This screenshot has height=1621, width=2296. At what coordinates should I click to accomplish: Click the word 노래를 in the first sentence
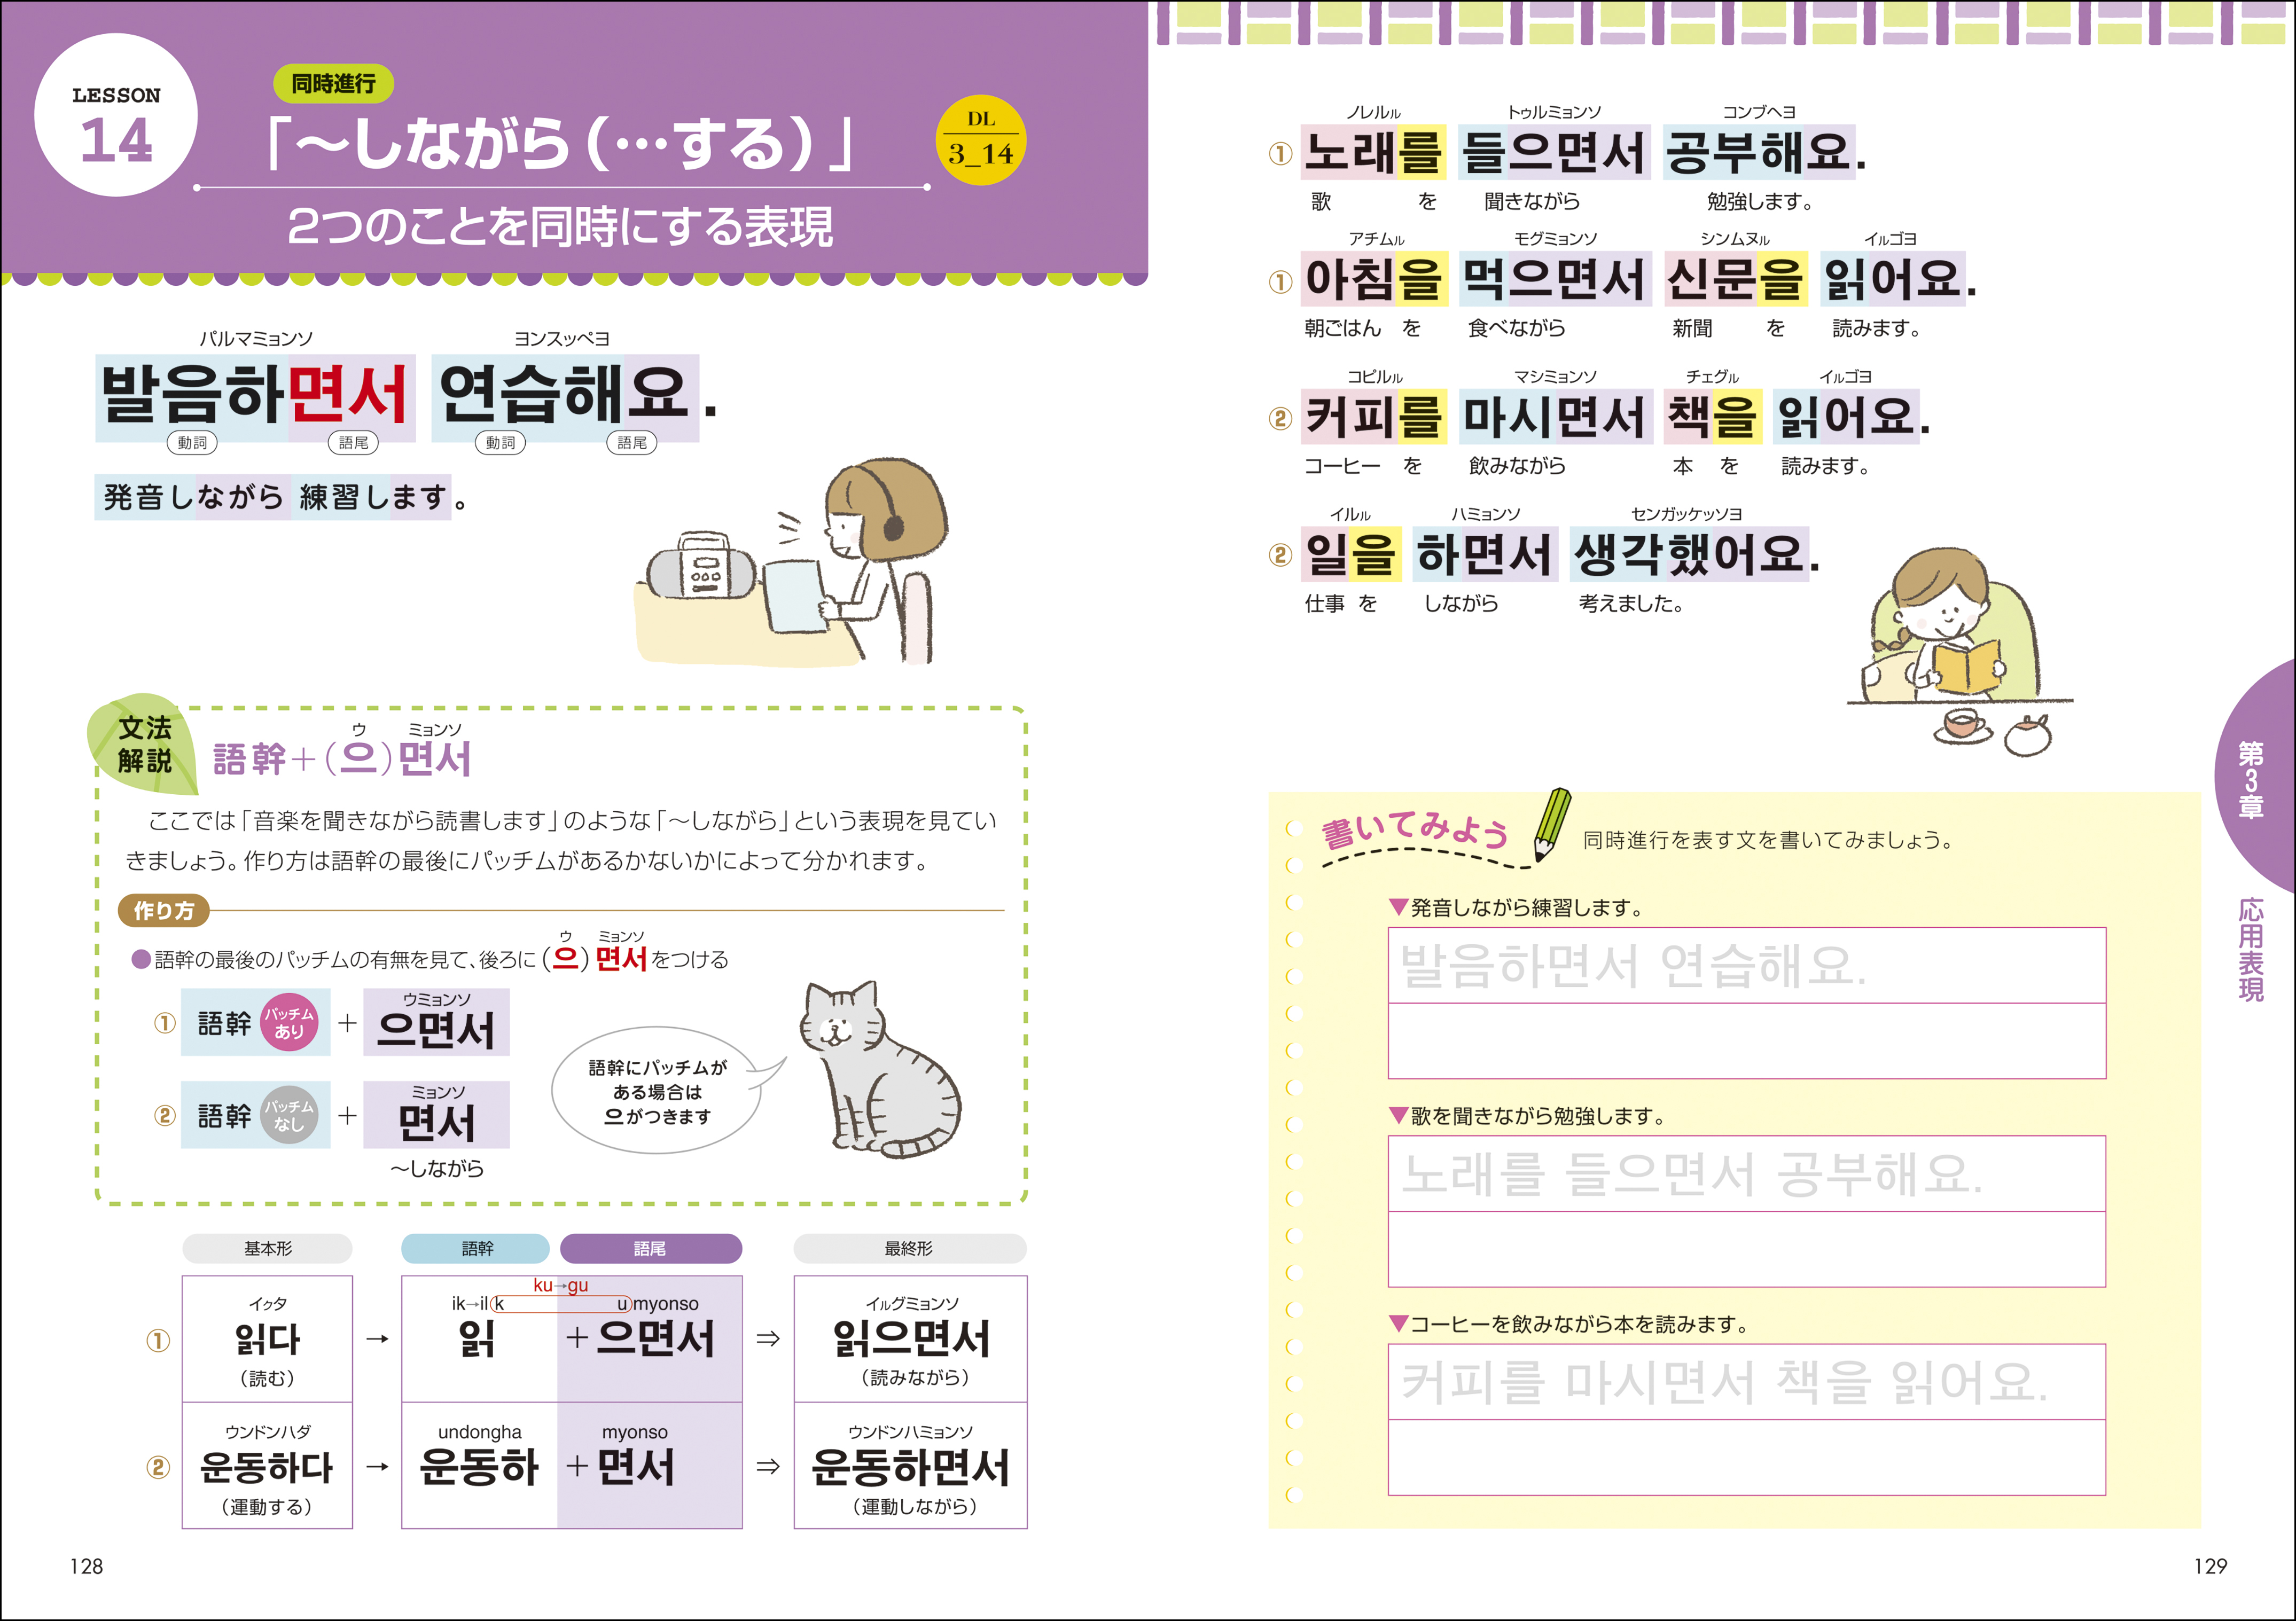(1373, 153)
